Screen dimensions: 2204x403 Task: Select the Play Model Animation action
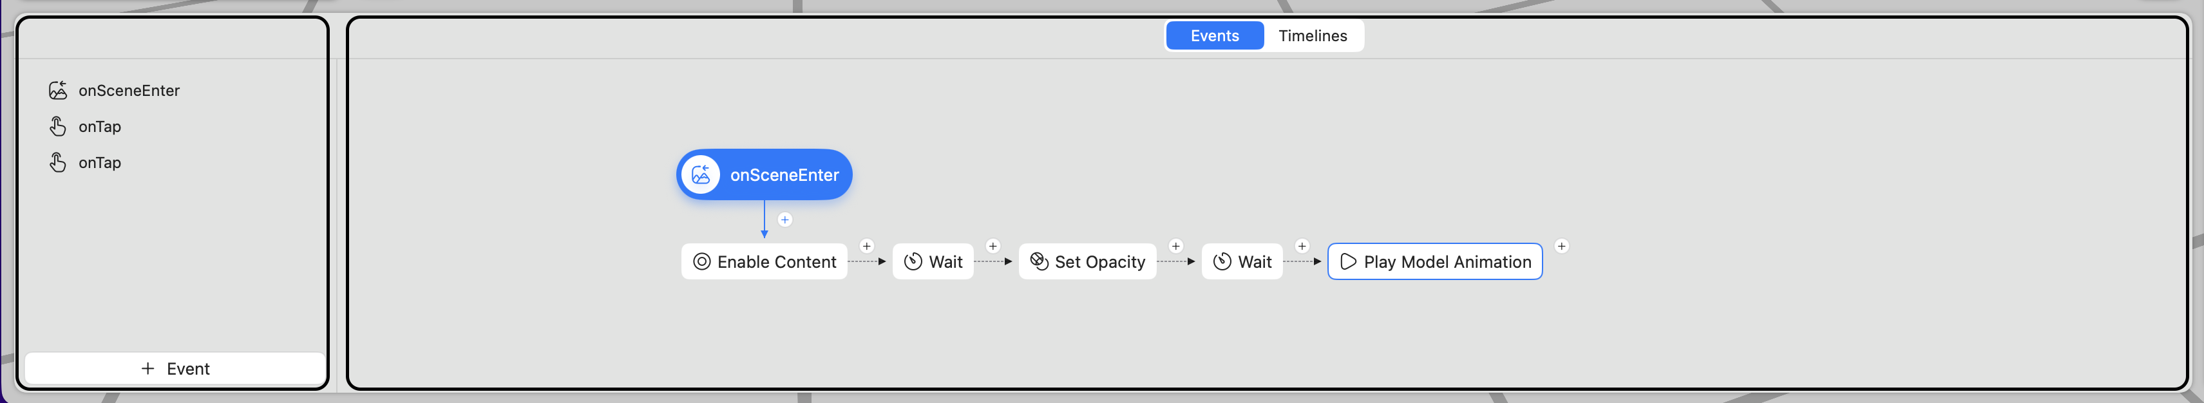[x=1435, y=262]
